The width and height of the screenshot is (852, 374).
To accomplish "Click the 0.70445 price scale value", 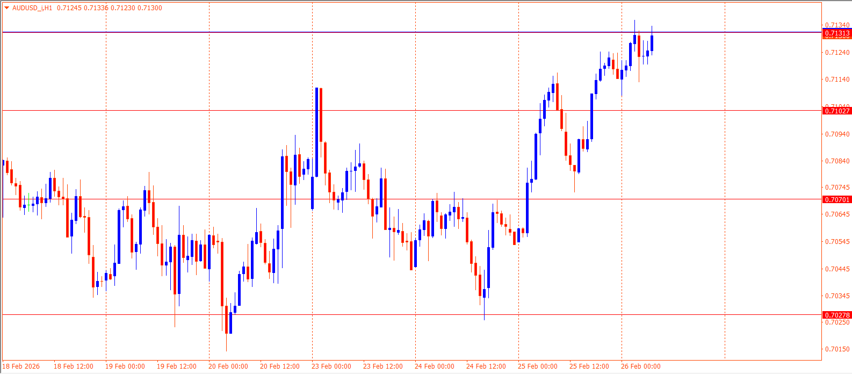I will 837,269.
